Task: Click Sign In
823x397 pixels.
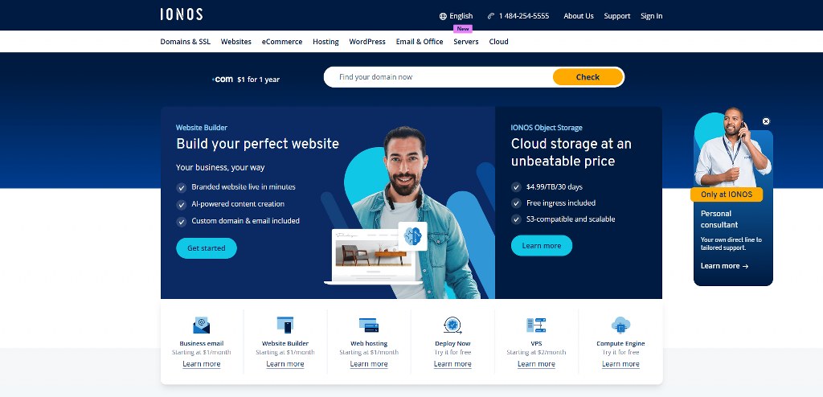Action: (x=651, y=16)
